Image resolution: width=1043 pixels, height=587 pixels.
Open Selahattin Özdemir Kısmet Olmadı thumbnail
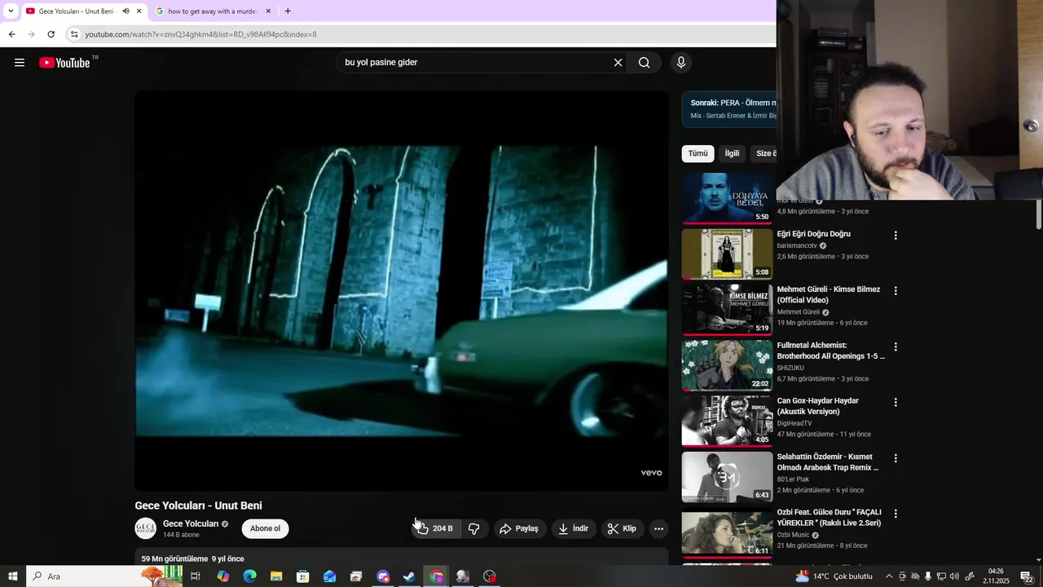click(x=727, y=476)
